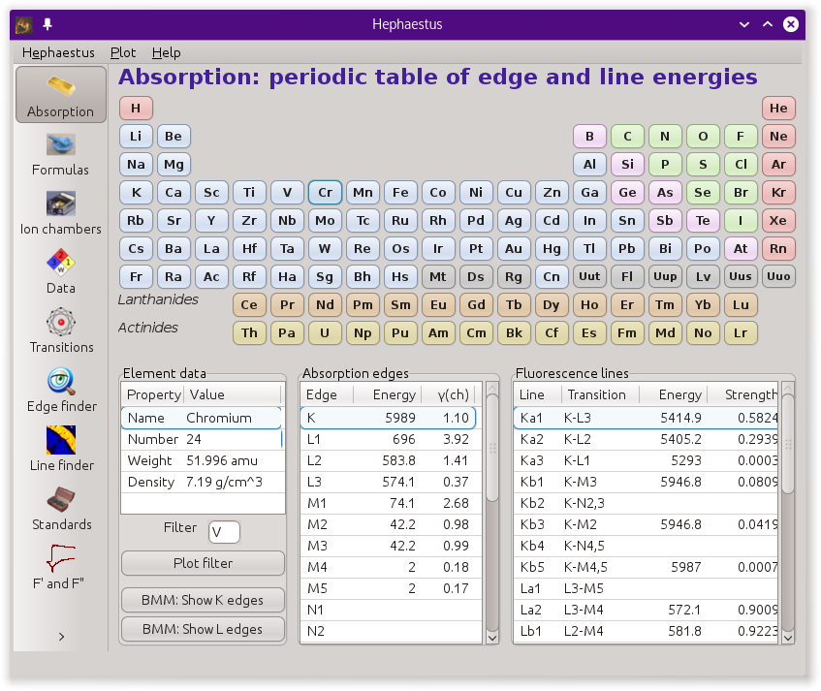Select the Name Chromium property row
Image resolution: width=821 pixels, height=691 pixels.
coord(202,418)
